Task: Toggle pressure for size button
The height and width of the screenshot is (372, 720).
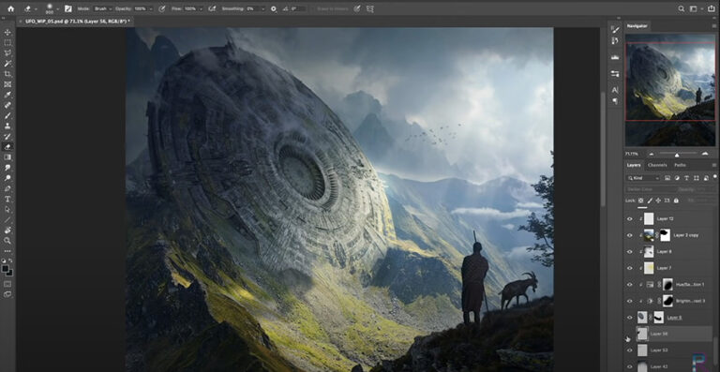Action: coord(357,8)
